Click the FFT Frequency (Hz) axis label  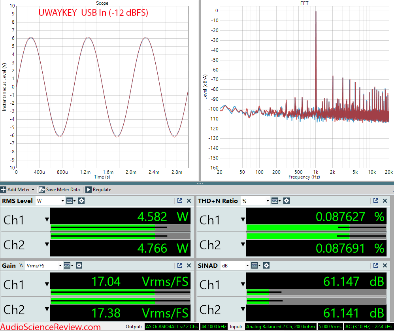click(304, 177)
